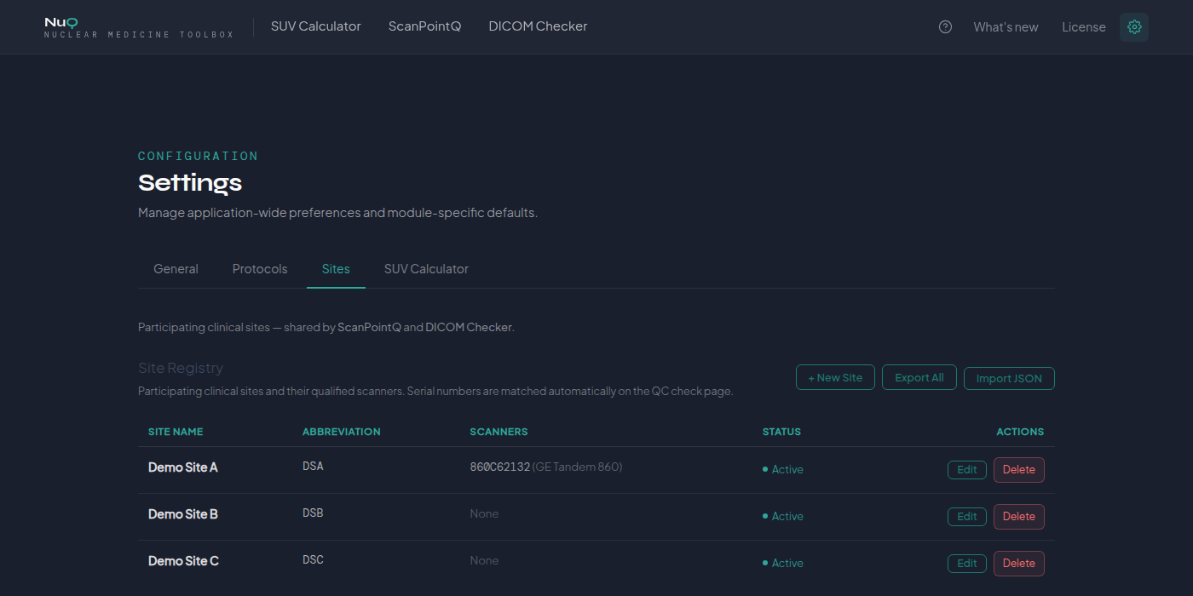Delete Demo Site C
Screen dimensions: 1193x596
pos(1019,563)
